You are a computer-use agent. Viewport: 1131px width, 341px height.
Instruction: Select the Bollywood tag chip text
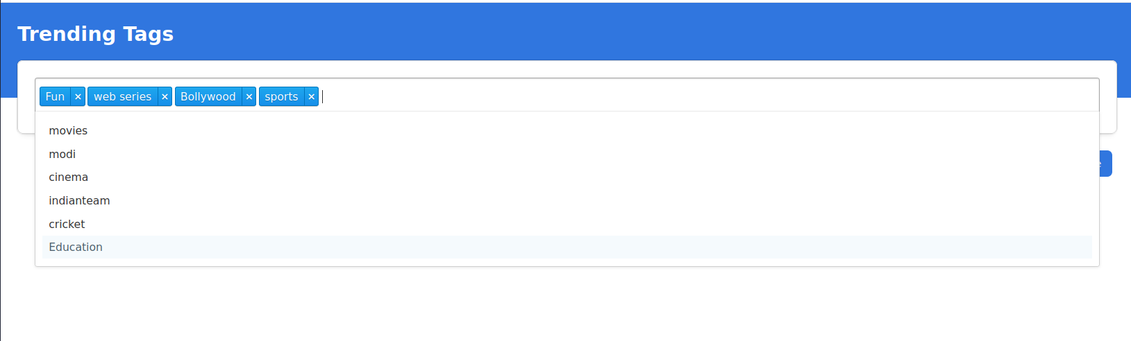[x=208, y=97]
